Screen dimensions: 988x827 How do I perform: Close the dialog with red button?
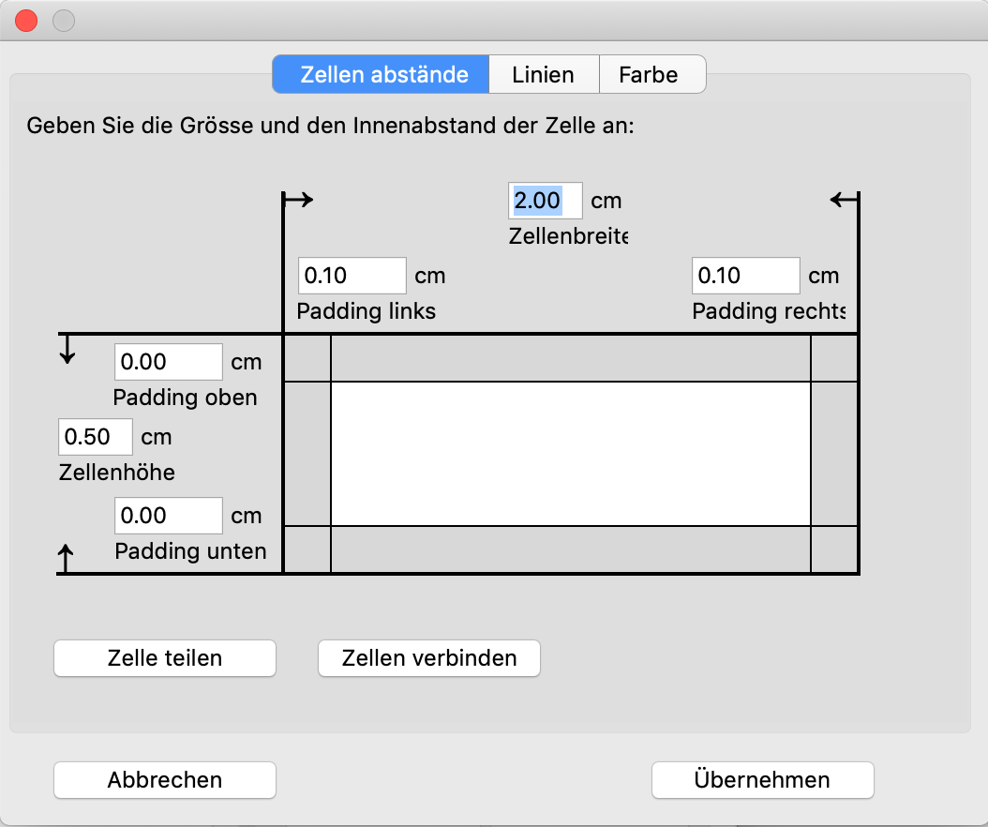click(26, 21)
